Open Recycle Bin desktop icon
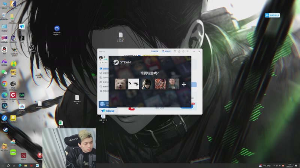Screen dimensions: 300x168 tap(4, 15)
